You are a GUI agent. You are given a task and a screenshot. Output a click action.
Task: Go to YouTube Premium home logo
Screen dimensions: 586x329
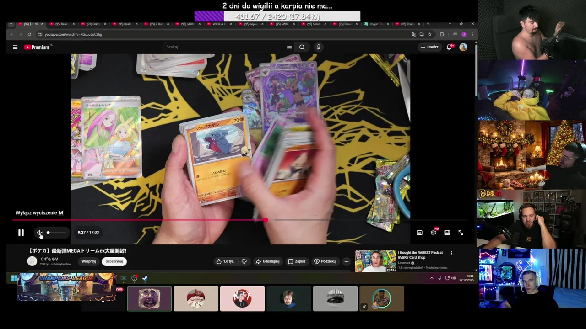[38, 47]
